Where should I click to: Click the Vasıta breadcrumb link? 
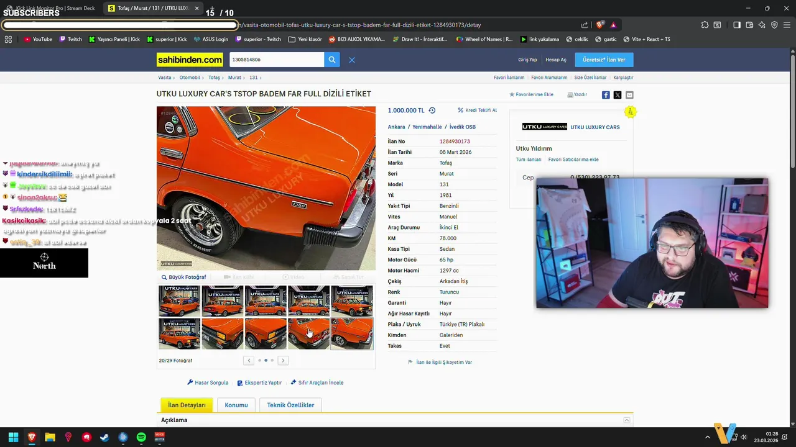pyautogui.click(x=164, y=78)
